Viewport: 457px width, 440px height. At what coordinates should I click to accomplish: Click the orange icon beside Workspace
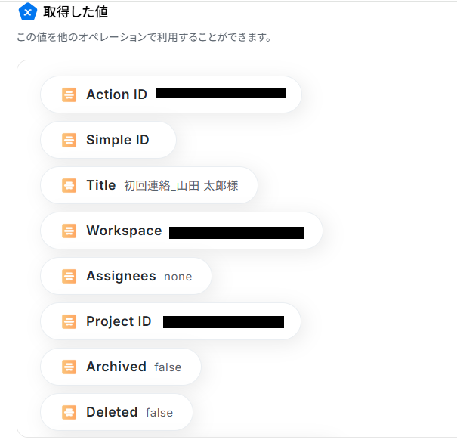69,231
